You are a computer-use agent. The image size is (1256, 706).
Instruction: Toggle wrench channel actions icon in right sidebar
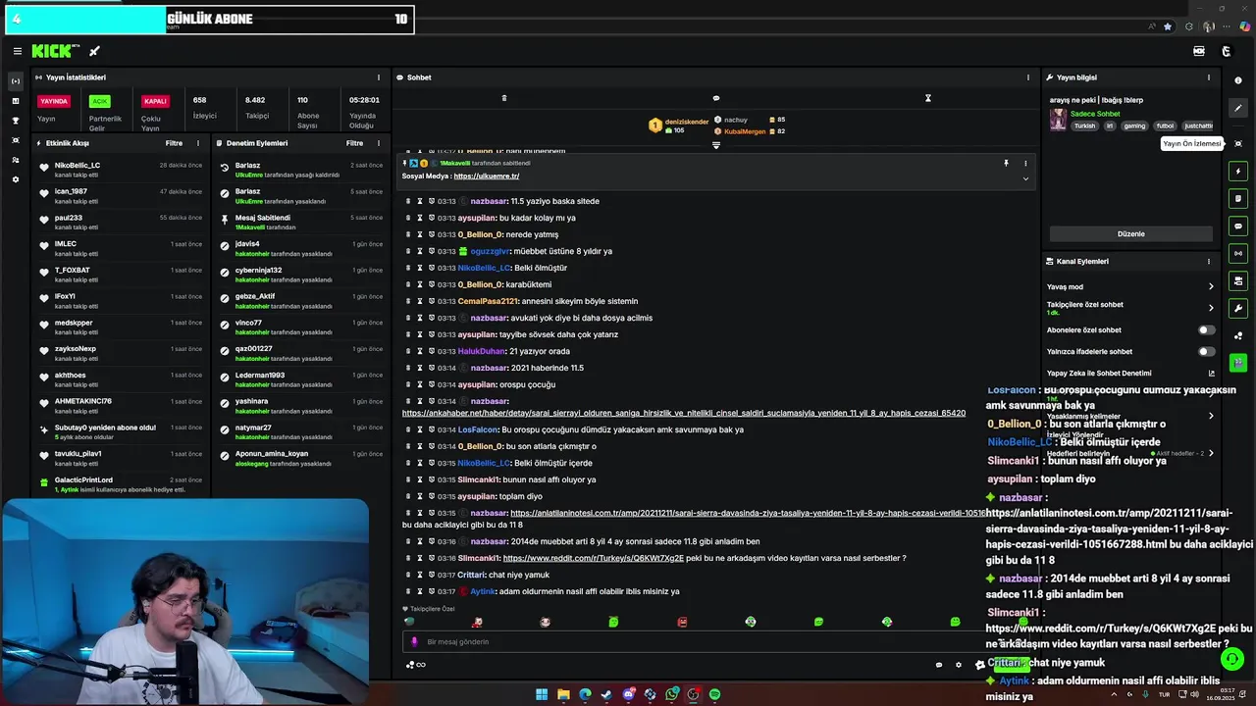coord(1238,309)
